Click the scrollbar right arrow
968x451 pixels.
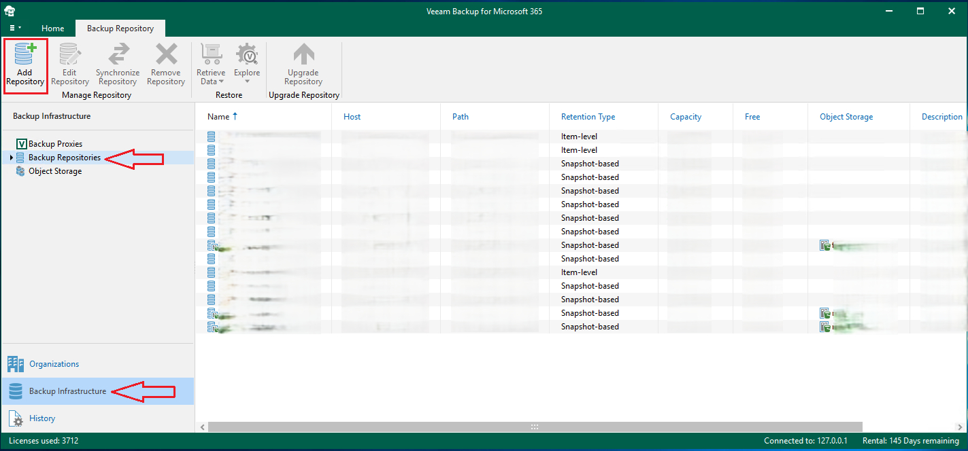click(959, 427)
